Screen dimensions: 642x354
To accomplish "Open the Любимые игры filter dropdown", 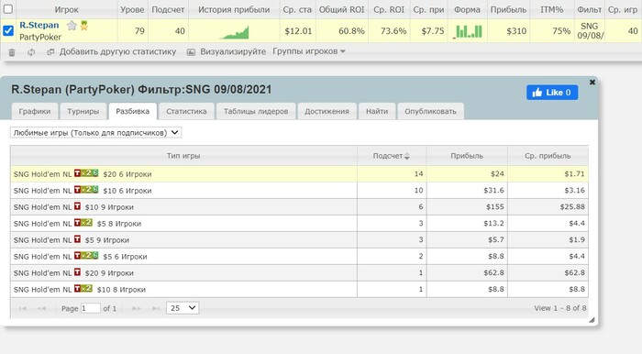I will [x=95, y=133].
